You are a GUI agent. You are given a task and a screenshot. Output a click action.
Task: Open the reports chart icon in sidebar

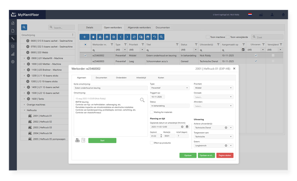pyautogui.click(x=12, y=54)
